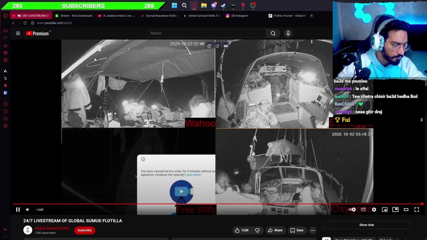This screenshot has height=240, width=427.
Task: Switch to Global Sumud Flotilla Tracker tab
Action: click(x=202, y=16)
